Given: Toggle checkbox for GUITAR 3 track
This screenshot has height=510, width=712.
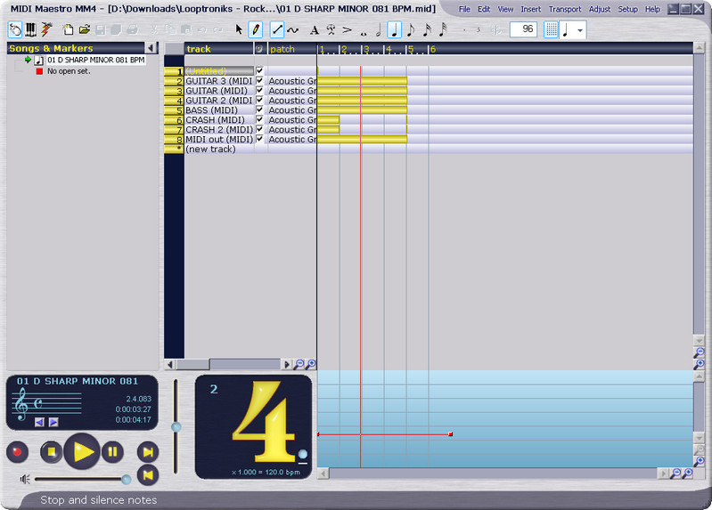Looking at the screenshot, I should click(x=260, y=80).
